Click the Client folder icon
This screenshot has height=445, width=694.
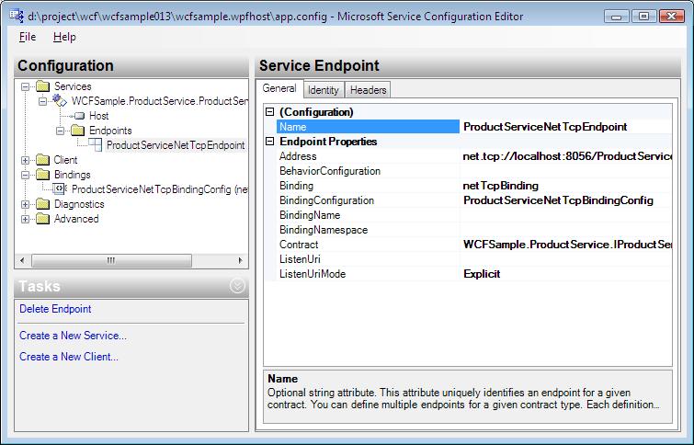click(x=42, y=159)
